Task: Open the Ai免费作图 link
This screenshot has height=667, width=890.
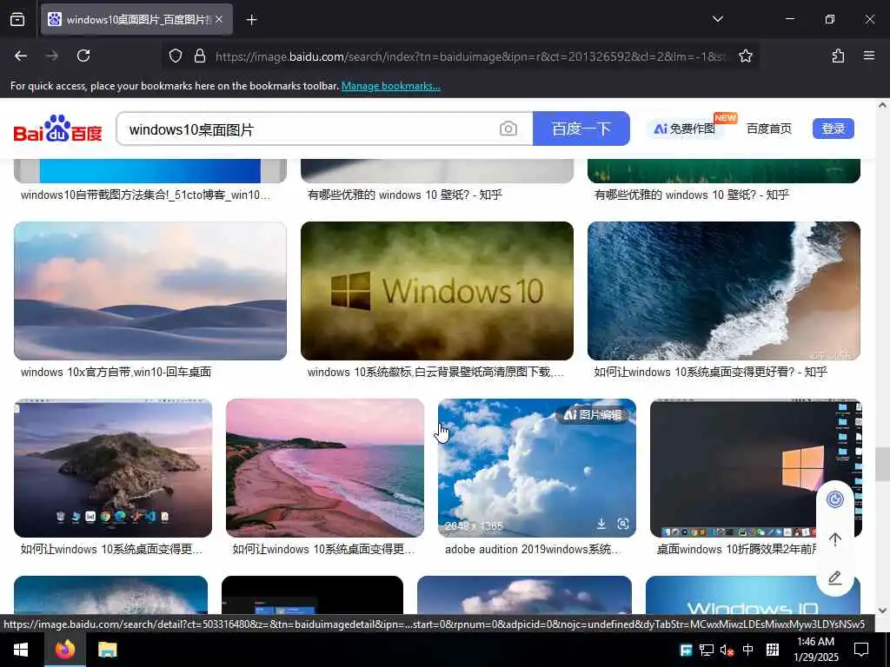Action: (x=685, y=129)
